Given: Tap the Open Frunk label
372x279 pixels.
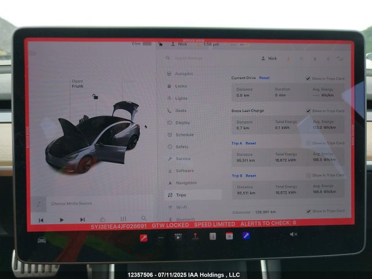Looking at the screenshot, I should [x=77, y=84].
